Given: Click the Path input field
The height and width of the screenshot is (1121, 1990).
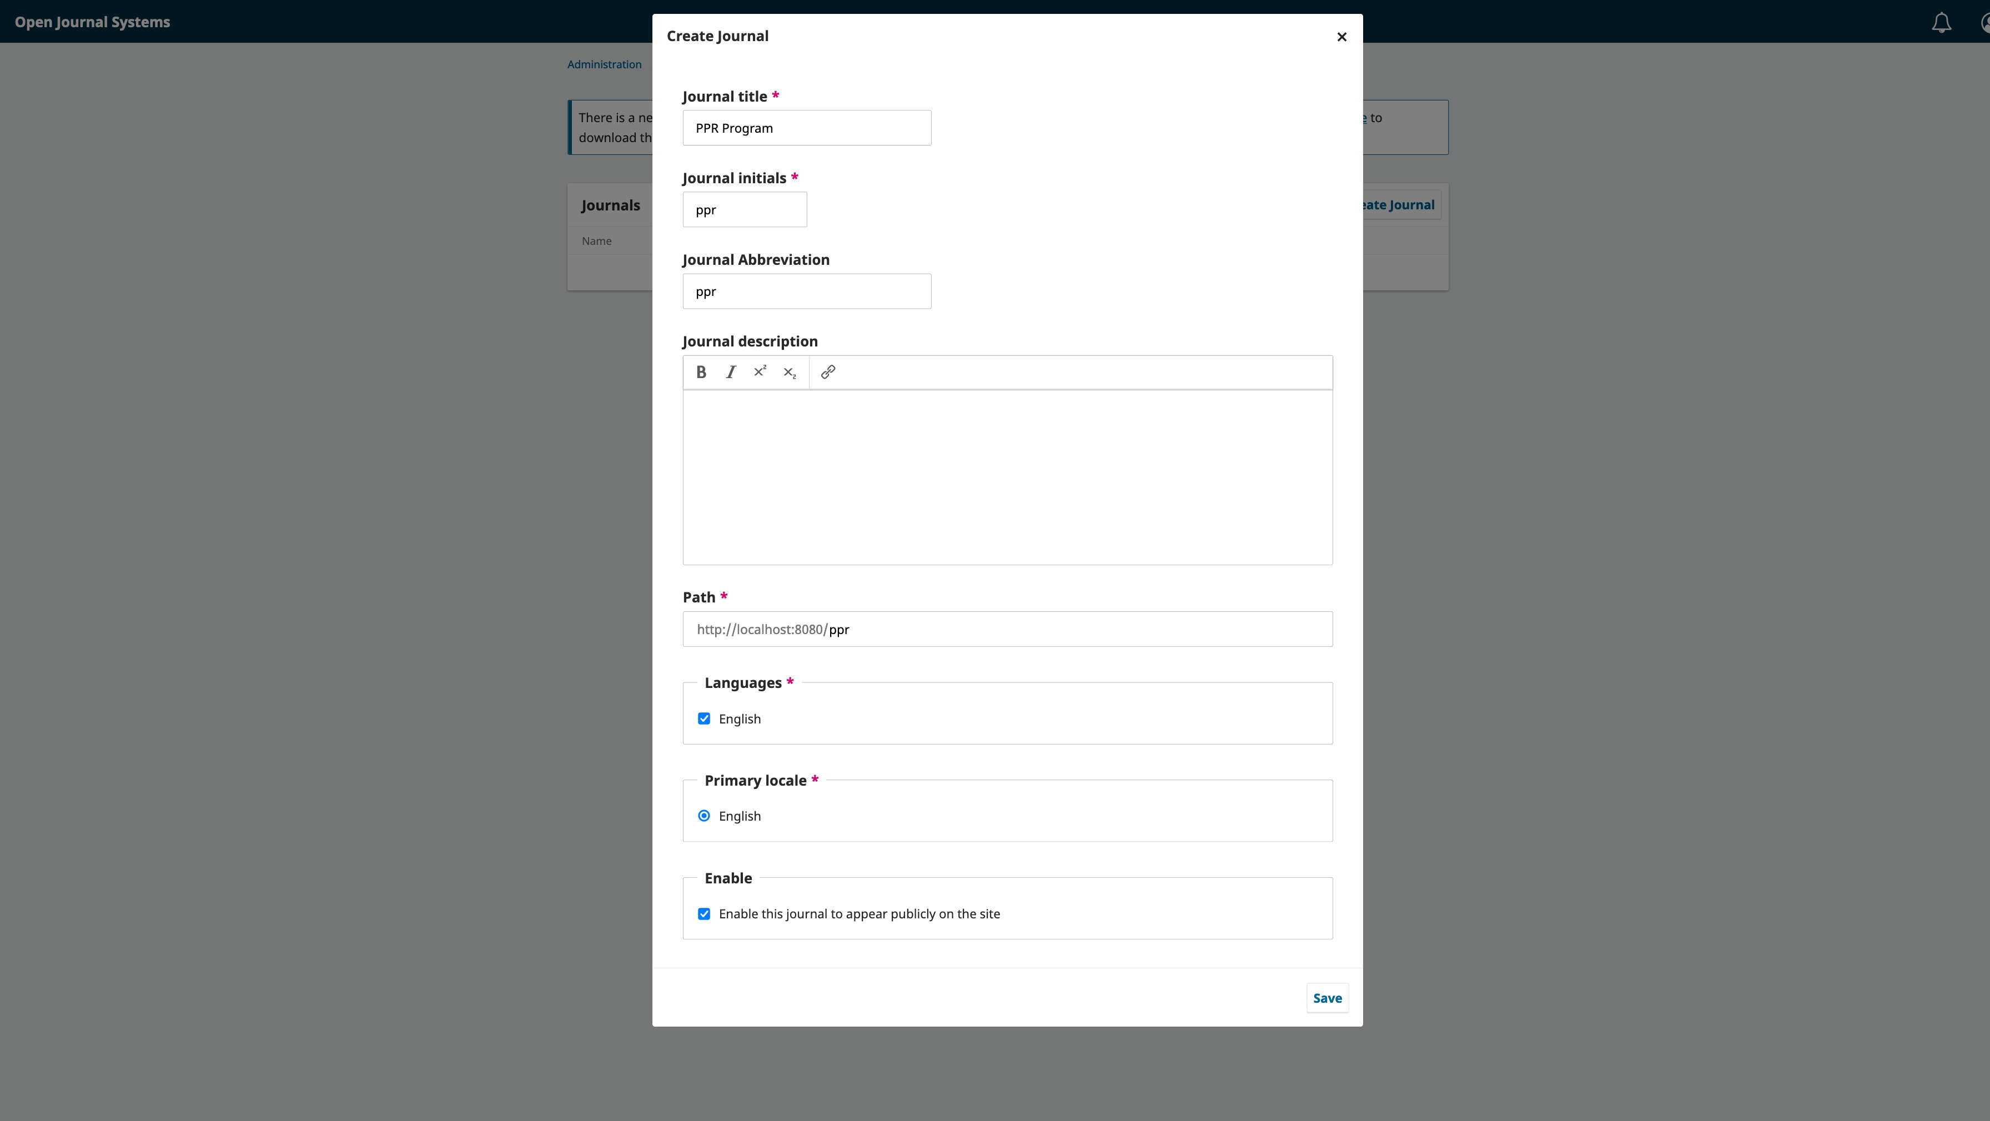Looking at the screenshot, I should (1007, 630).
